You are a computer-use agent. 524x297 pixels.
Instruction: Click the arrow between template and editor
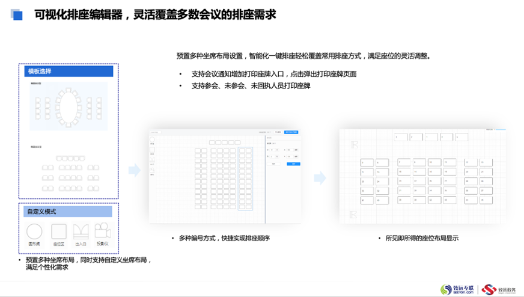pos(135,171)
